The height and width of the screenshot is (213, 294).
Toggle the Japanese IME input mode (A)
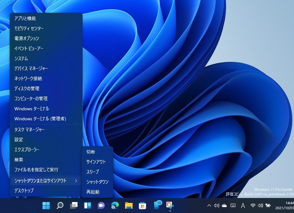(243, 205)
